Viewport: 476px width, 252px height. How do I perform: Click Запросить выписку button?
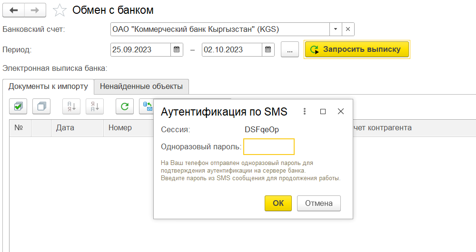357,49
